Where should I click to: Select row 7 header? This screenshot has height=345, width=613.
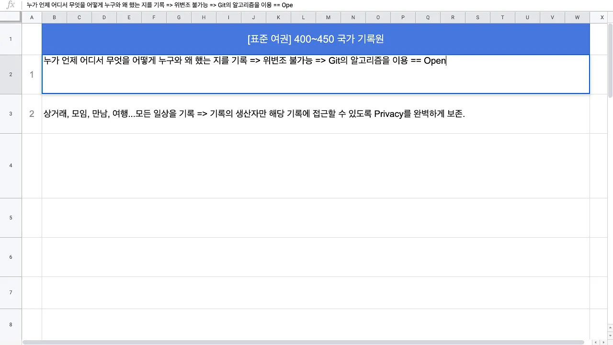[x=11, y=292]
